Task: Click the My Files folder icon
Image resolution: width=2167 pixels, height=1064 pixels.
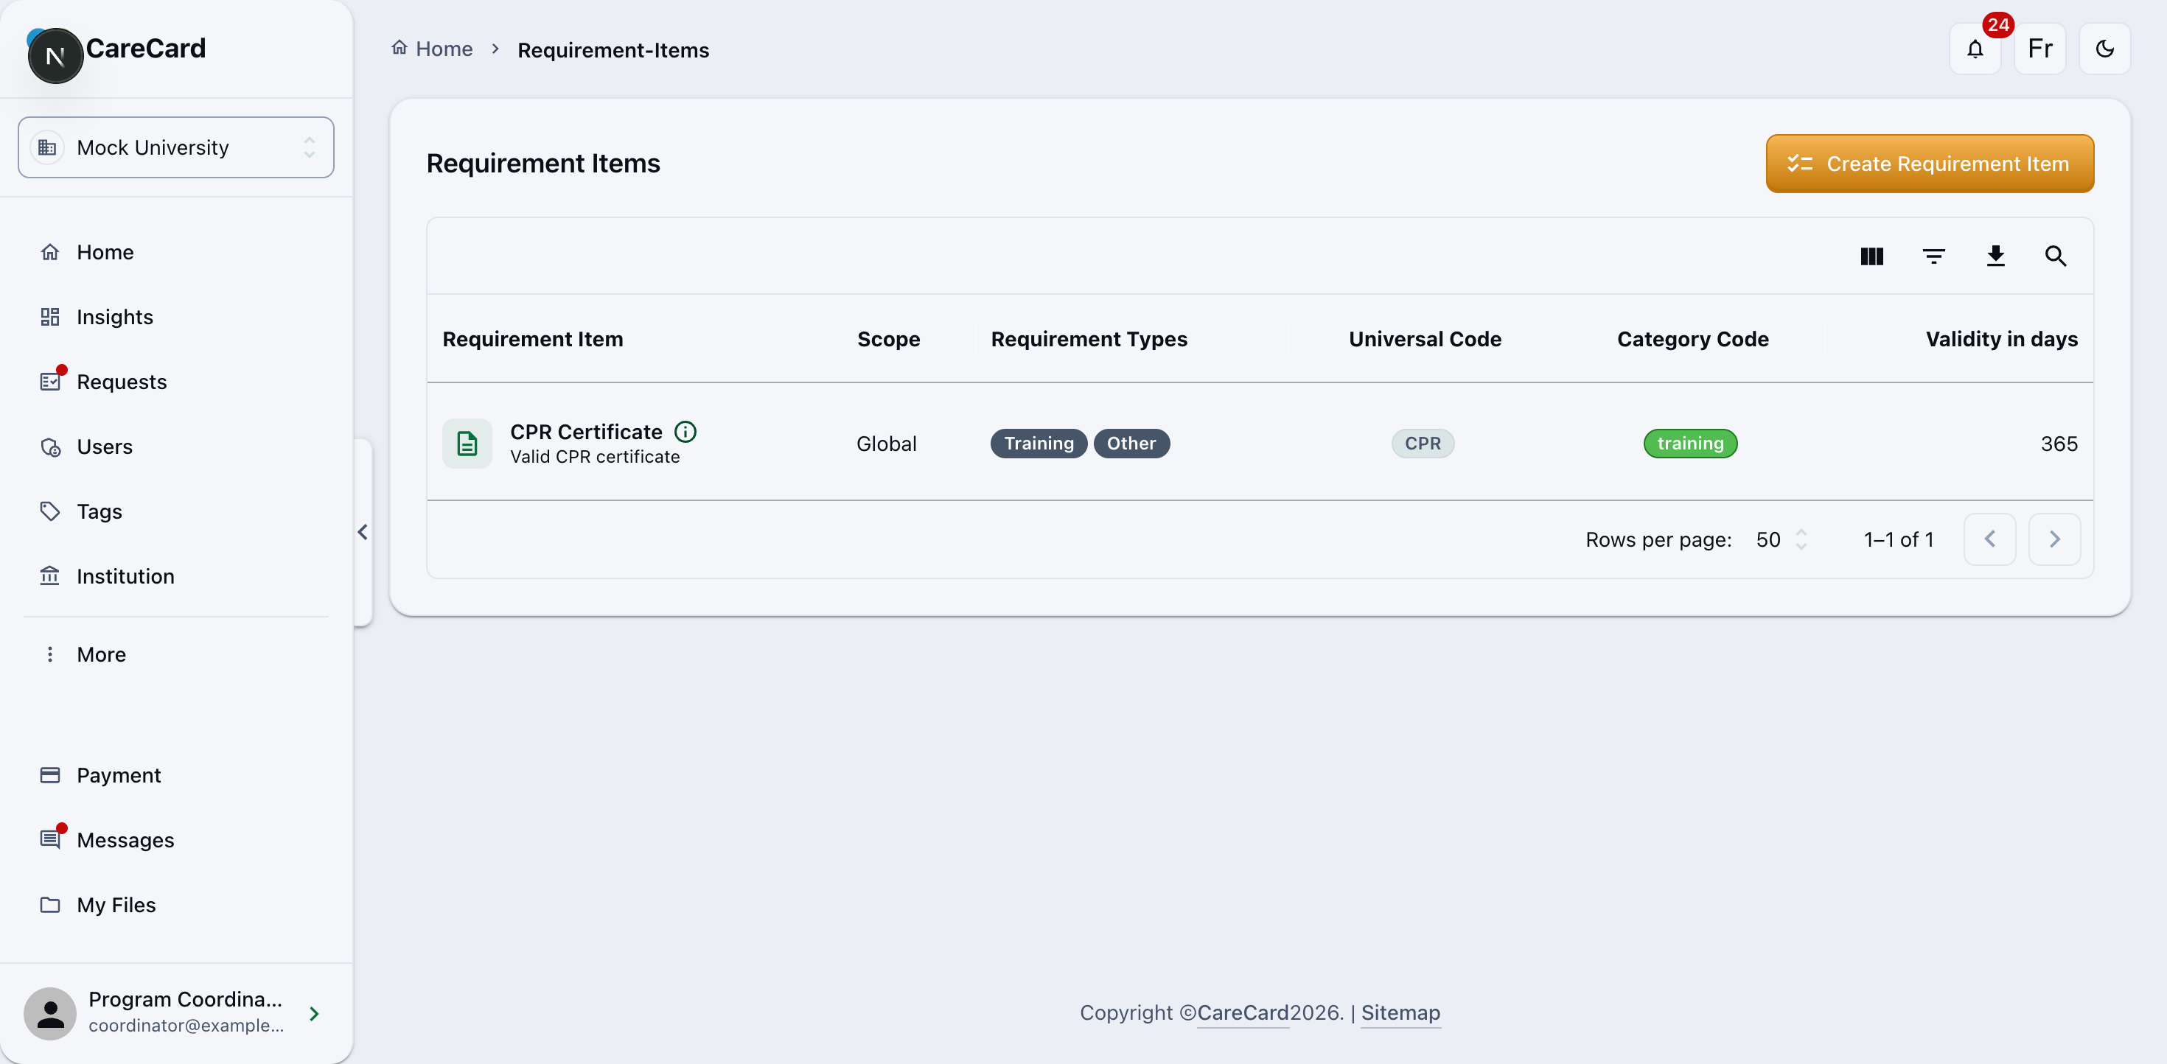Action: coord(49,905)
